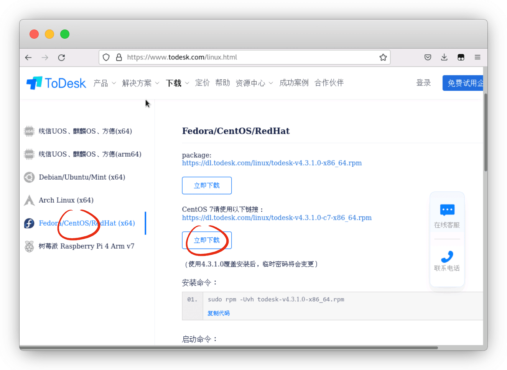This screenshot has width=507, height=370.
Task: Expand the 解决方案 dropdown menu
Action: 140,83
